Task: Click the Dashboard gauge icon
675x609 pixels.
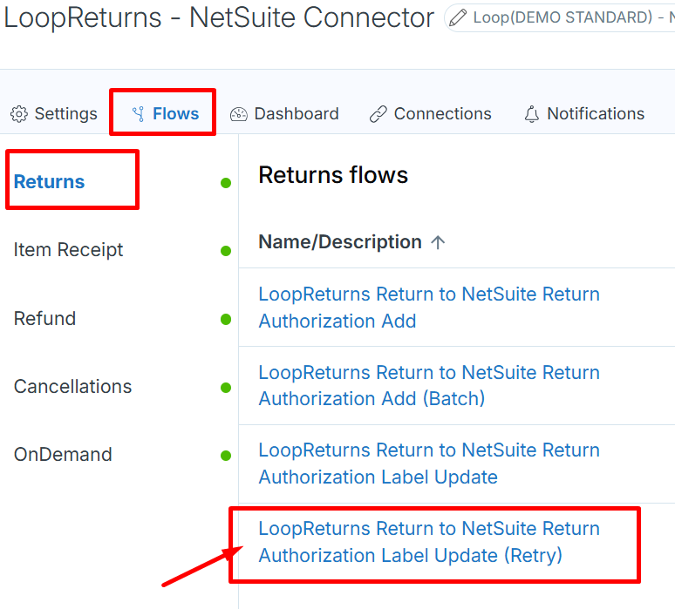Action: click(x=238, y=114)
